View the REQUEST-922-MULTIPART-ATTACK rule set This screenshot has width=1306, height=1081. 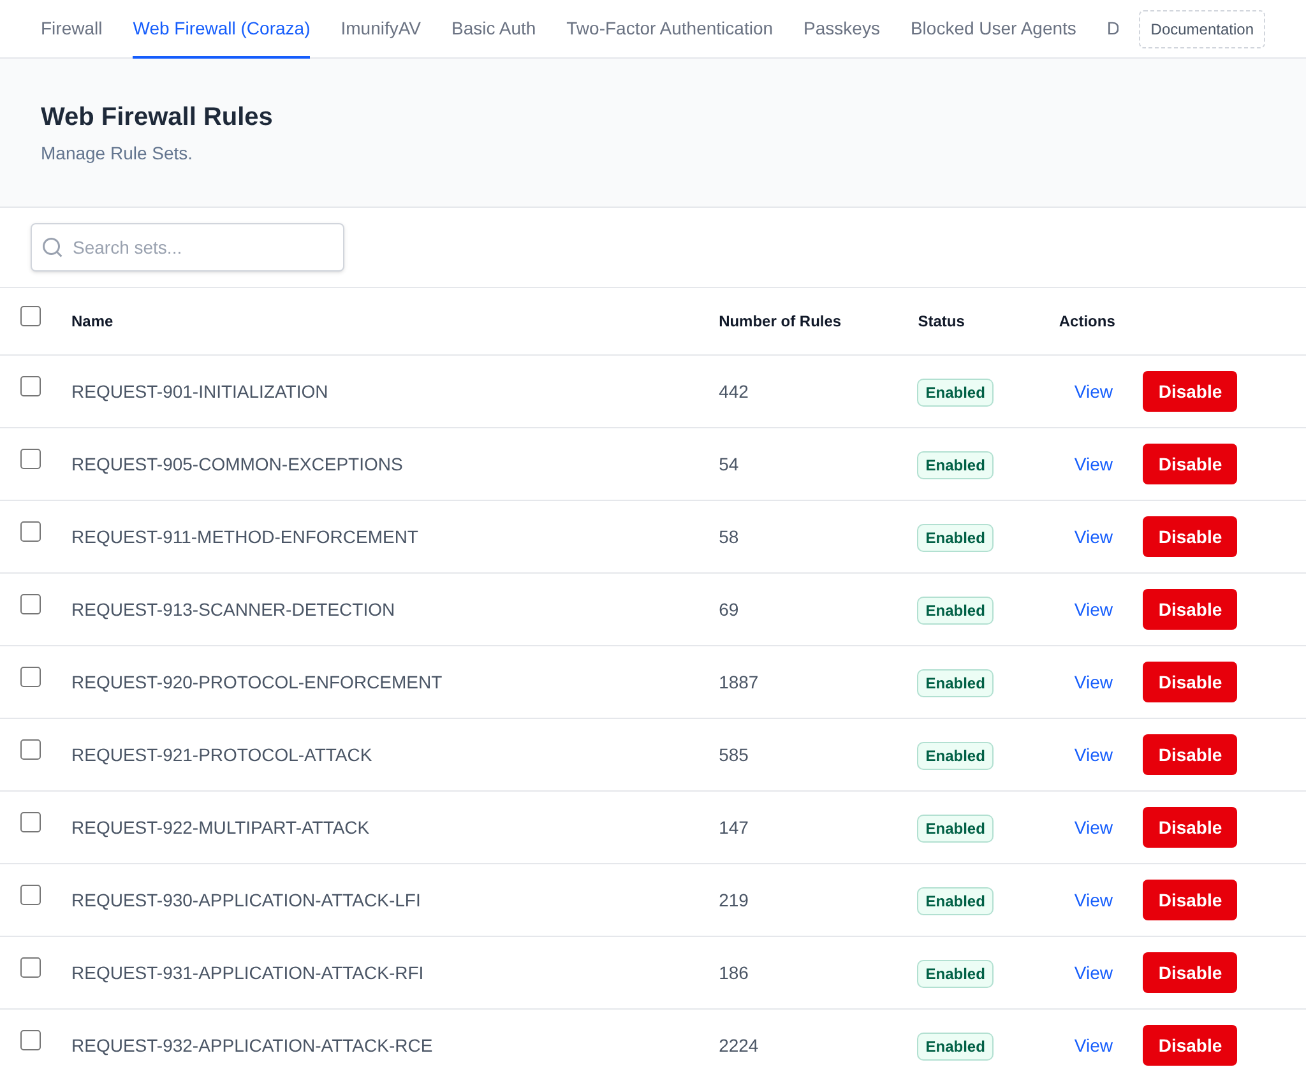click(x=1093, y=827)
